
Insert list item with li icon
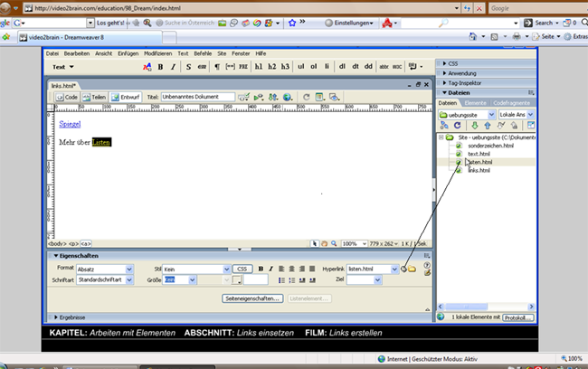click(x=327, y=66)
